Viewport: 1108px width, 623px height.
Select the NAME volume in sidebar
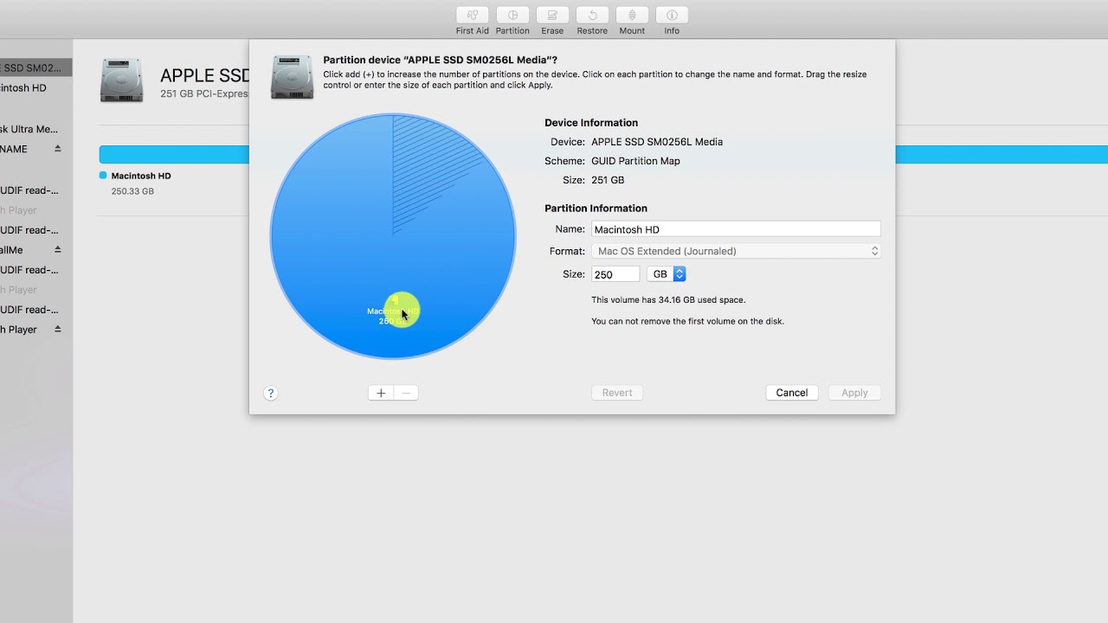pos(35,149)
